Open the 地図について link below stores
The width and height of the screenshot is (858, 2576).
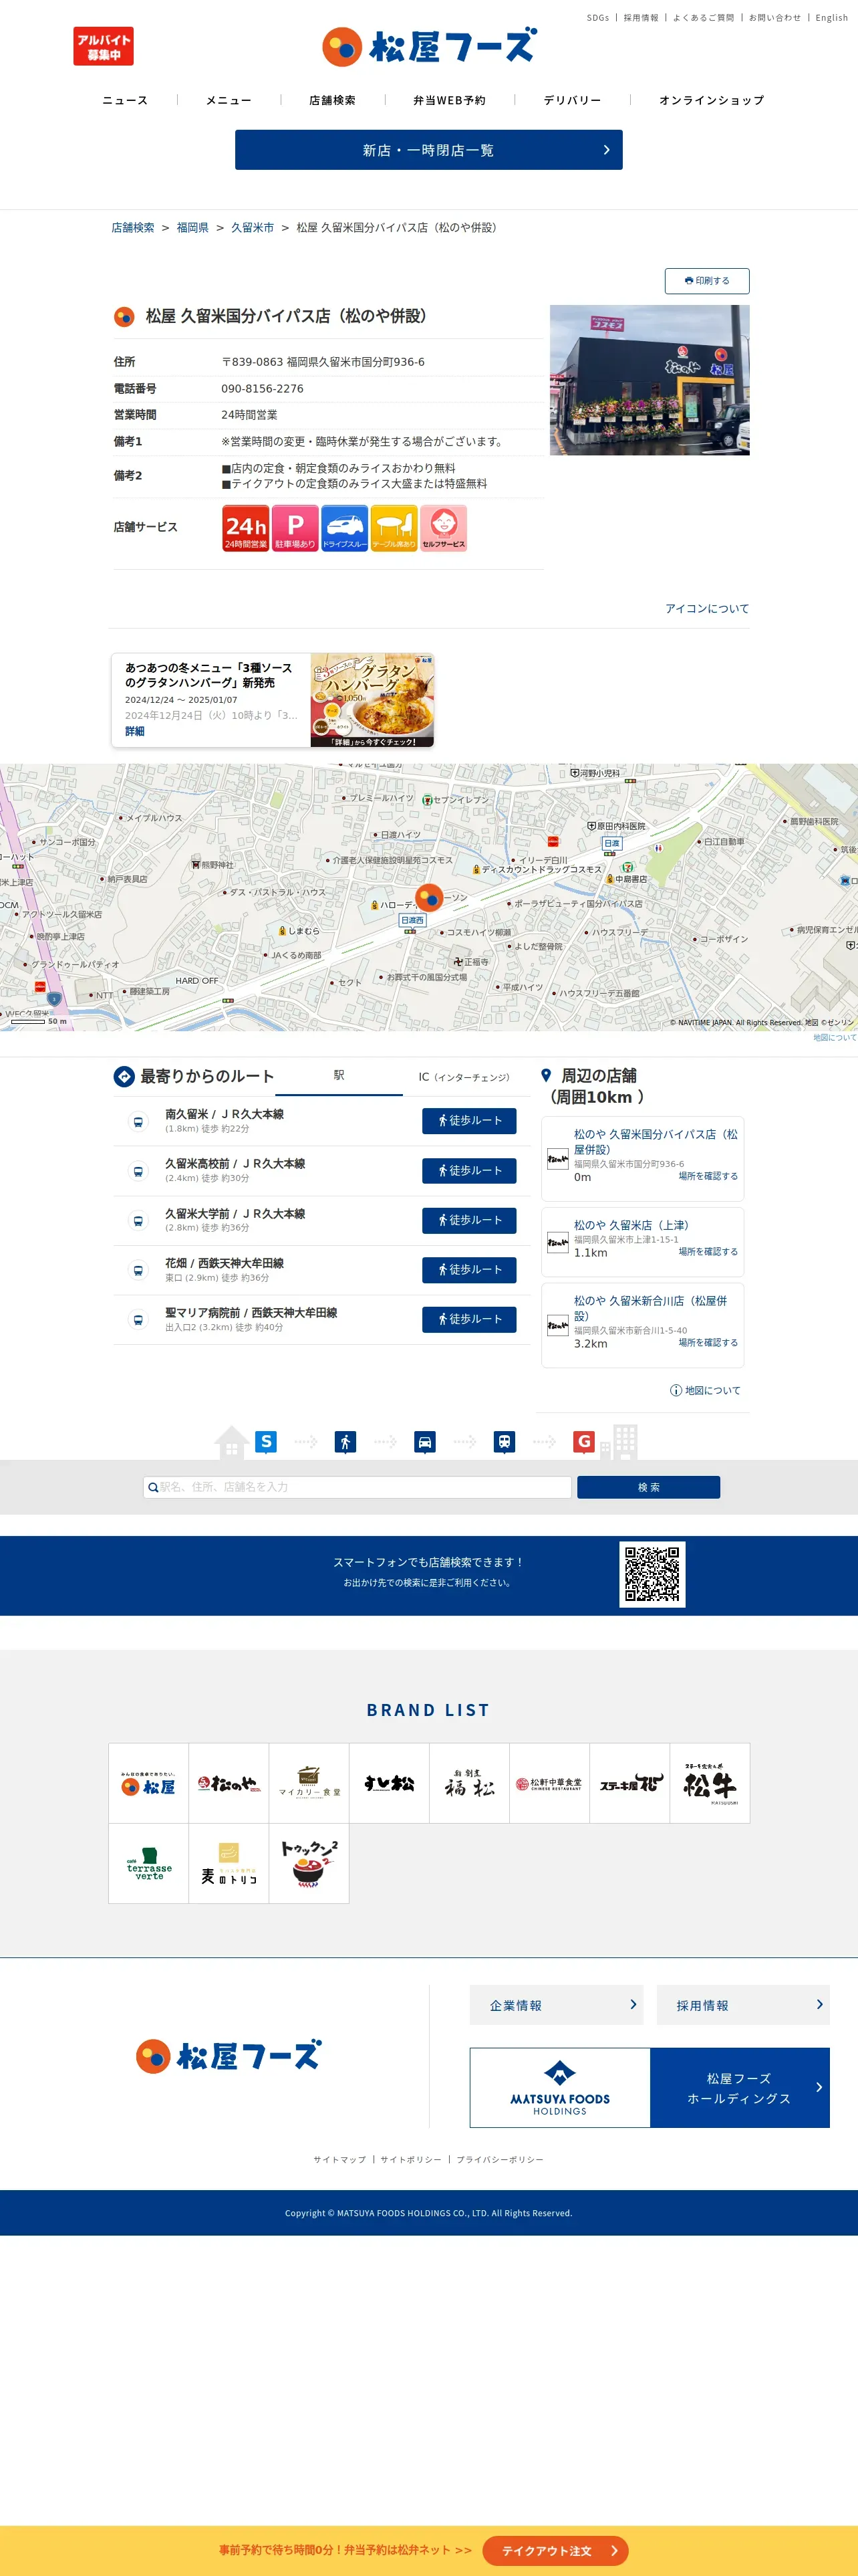[706, 1390]
